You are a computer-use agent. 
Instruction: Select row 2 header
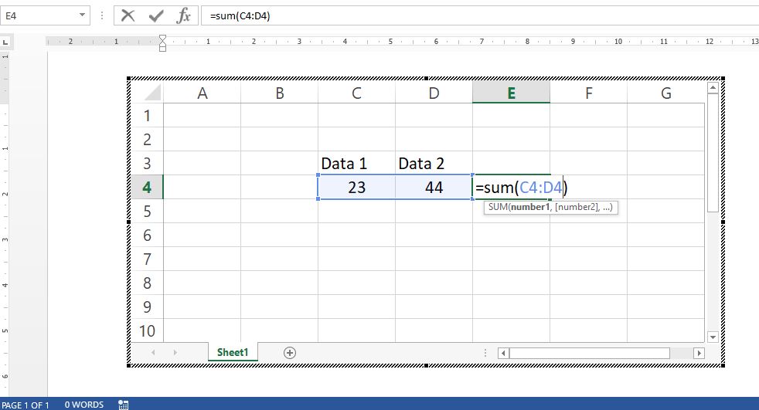pyautogui.click(x=147, y=139)
